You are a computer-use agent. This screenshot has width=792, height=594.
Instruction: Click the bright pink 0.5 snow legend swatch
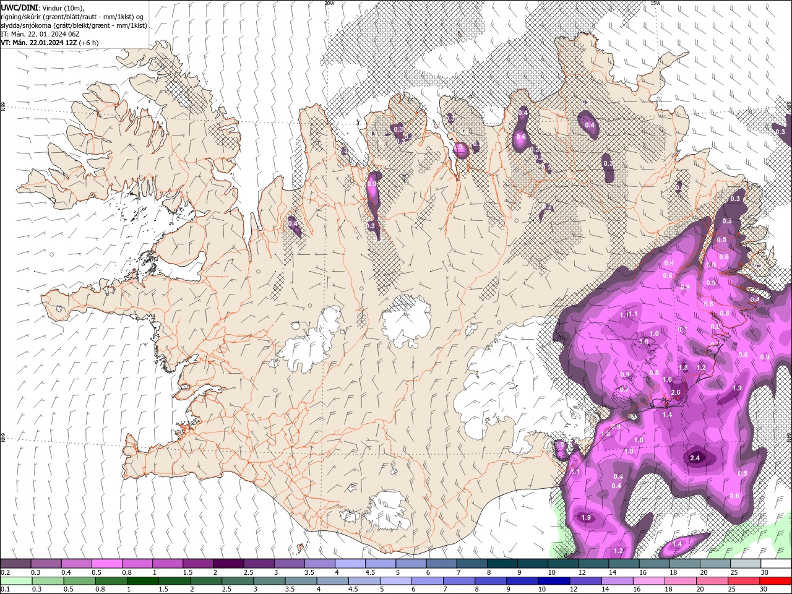106,564
